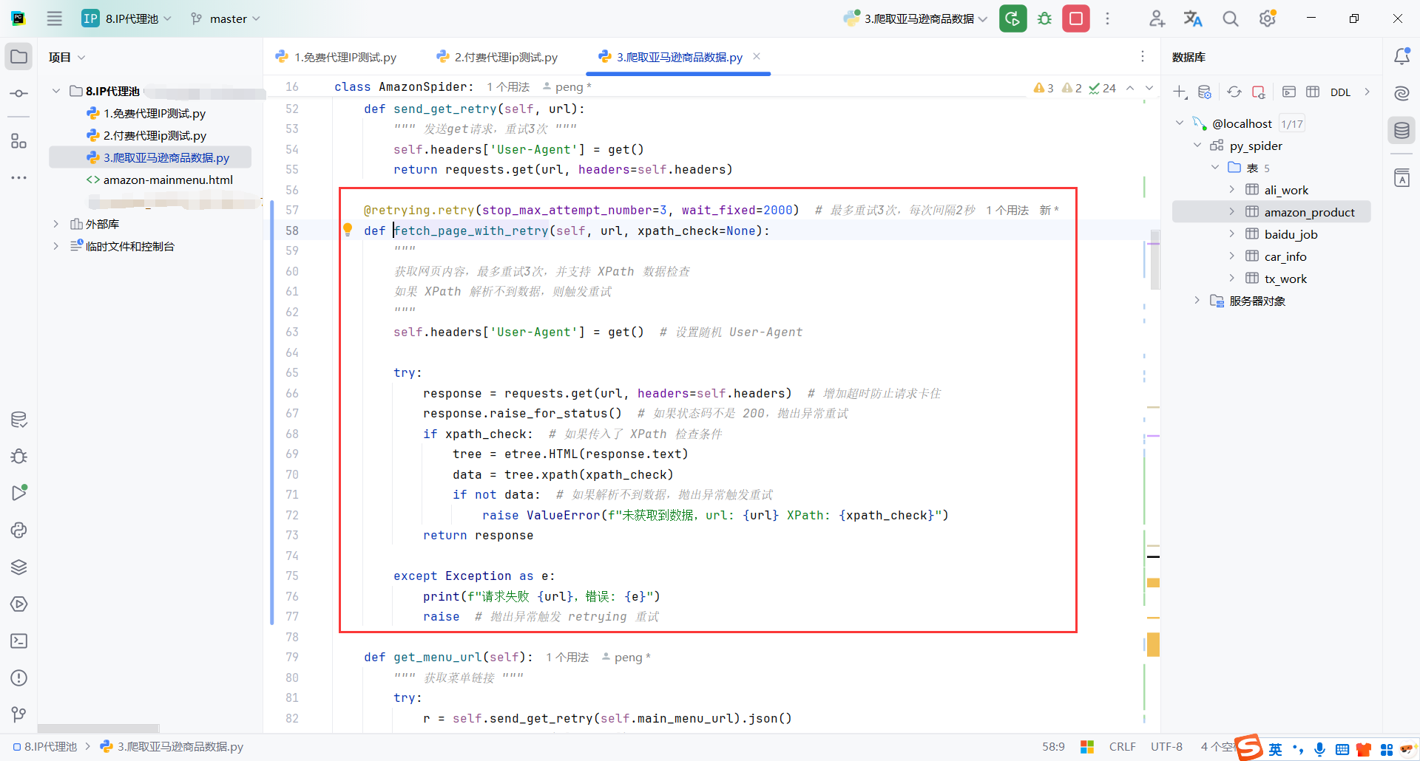The width and height of the screenshot is (1420, 761).
Task: Click CRLF line separator in status bar
Action: point(1122,747)
